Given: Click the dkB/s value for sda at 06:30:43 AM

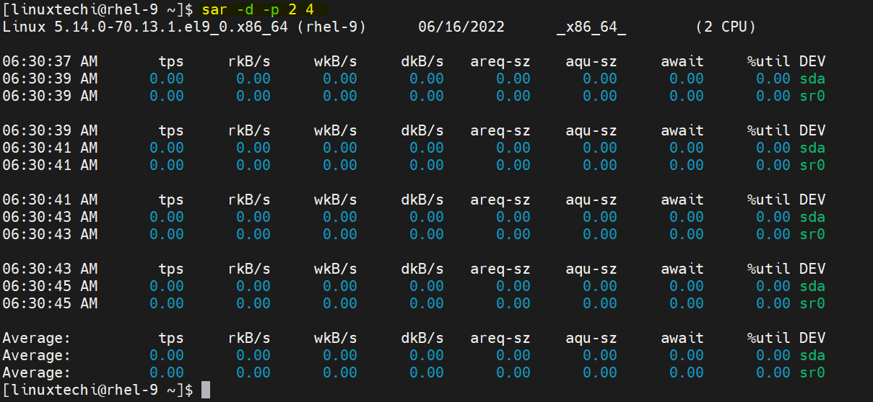Looking at the screenshot, I should coord(427,217).
